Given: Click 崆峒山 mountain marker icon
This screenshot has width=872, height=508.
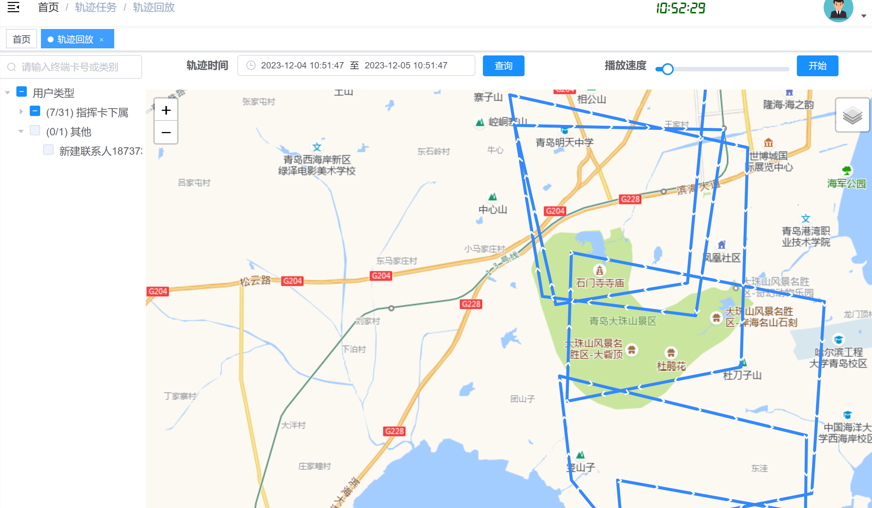Looking at the screenshot, I should click(x=480, y=122).
